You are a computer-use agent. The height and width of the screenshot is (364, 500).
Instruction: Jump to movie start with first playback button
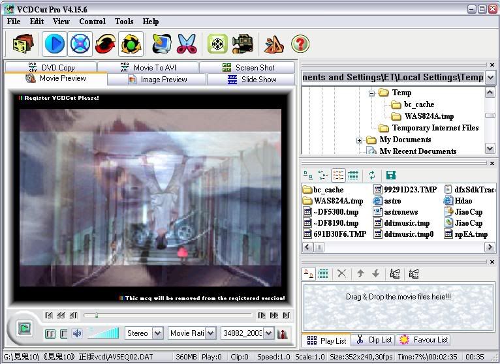(49, 316)
